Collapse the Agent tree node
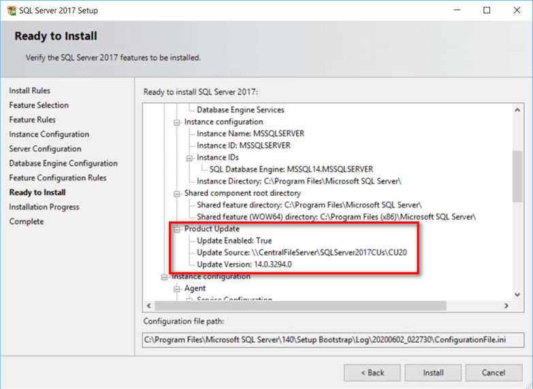 [177, 289]
